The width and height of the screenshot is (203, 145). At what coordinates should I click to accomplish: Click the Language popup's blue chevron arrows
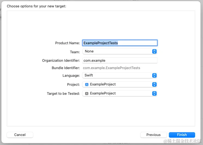[x=154, y=75]
